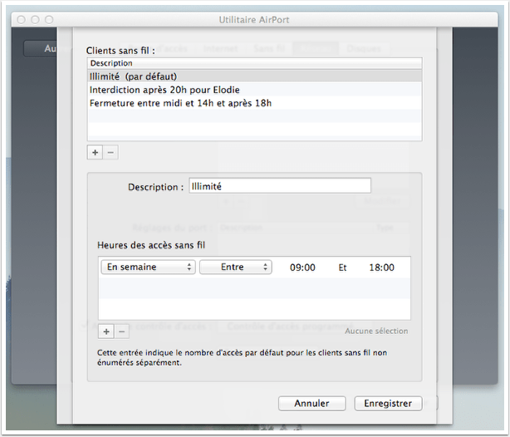Save changes with the Enregistrer button
The image size is (510, 437).
[388, 403]
